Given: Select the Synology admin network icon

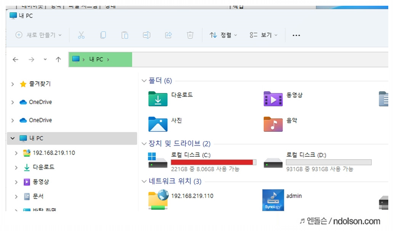Looking at the screenshot, I should point(273,200).
